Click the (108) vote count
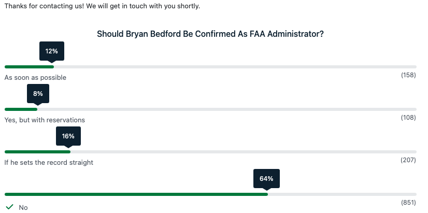428x213 pixels. pos(408,118)
